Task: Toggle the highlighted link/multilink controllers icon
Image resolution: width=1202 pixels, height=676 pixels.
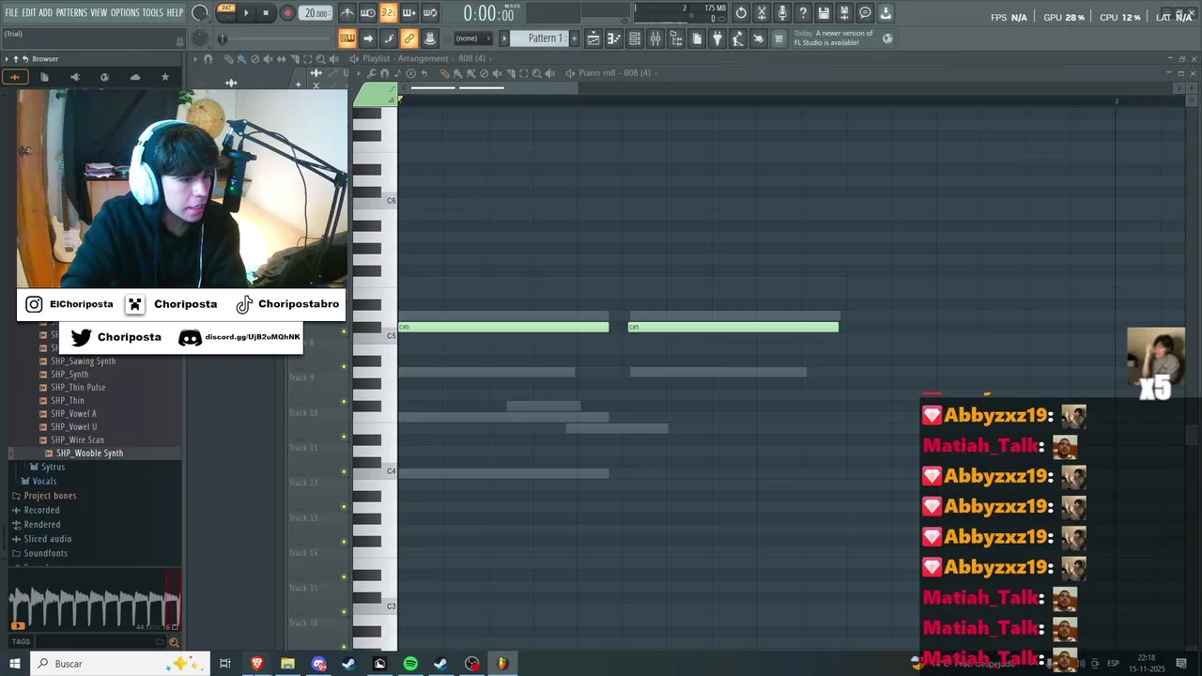Action: tap(409, 38)
